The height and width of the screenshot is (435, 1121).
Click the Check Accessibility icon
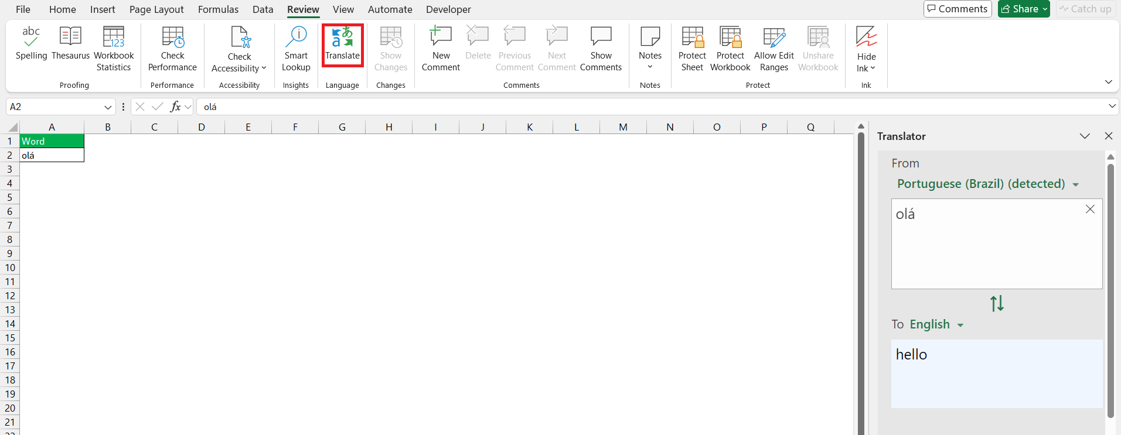[240, 37]
